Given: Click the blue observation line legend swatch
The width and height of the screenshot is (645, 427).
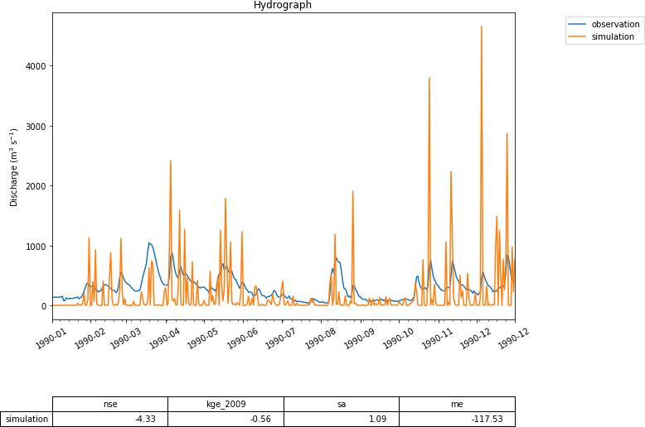Looking at the screenshot, I should (578, 24).
